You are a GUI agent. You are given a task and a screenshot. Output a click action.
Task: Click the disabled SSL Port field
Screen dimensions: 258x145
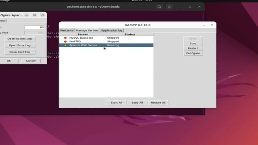click(x=34, y=33)
